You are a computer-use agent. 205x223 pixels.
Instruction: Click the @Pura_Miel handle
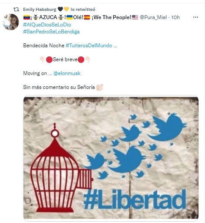[153, 17]
